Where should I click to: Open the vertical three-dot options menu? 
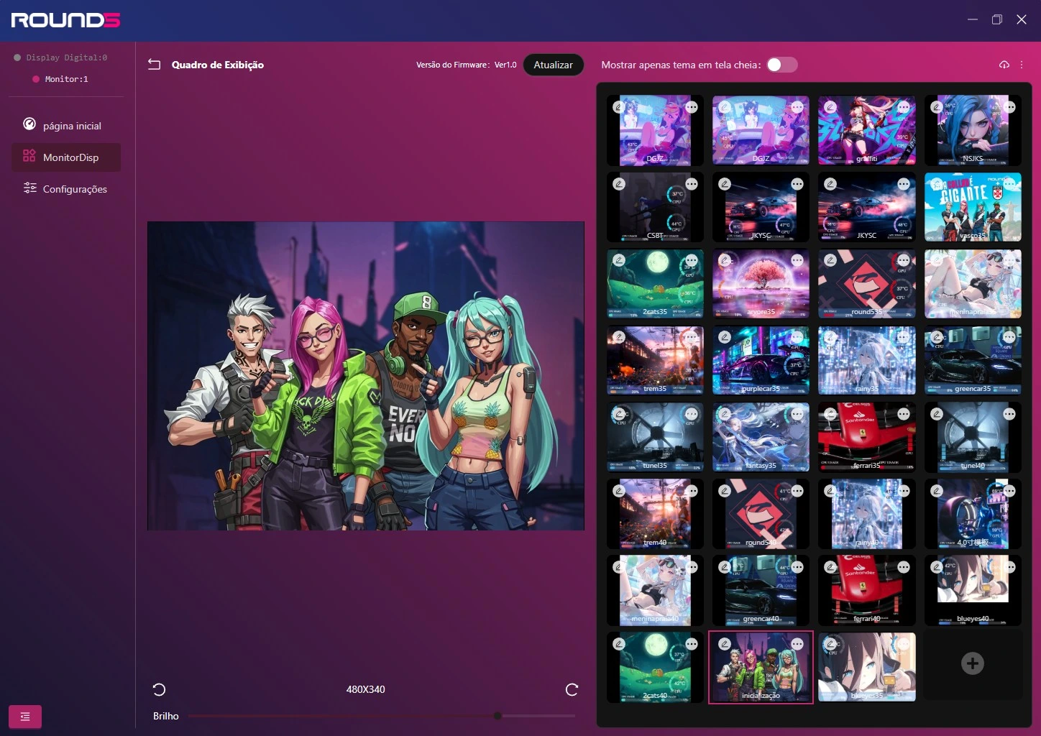click(1022, 65)
